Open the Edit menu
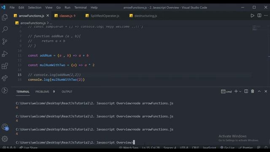 (22, 8)
